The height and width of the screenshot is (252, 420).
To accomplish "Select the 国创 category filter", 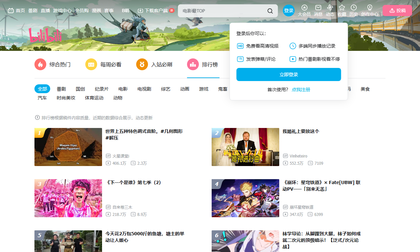I will [x=80, y=89].
